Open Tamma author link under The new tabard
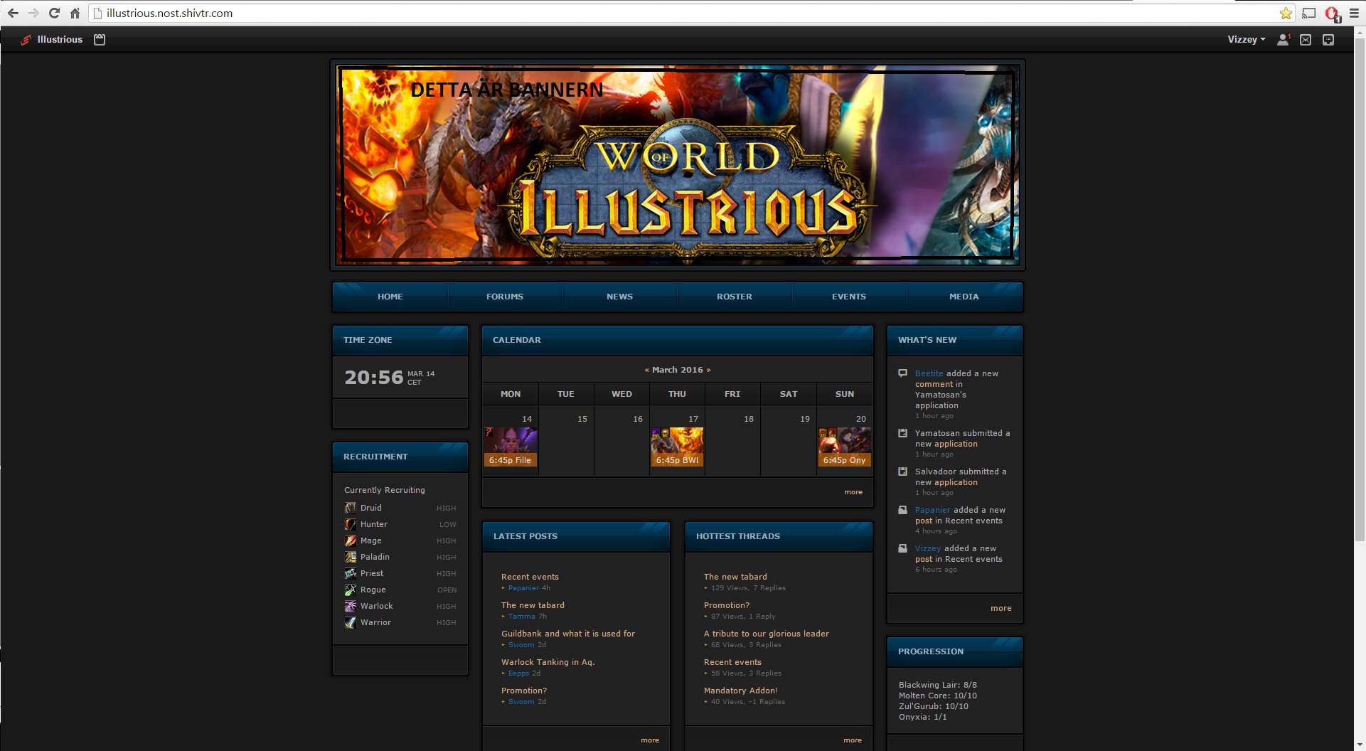 (521, 617)
